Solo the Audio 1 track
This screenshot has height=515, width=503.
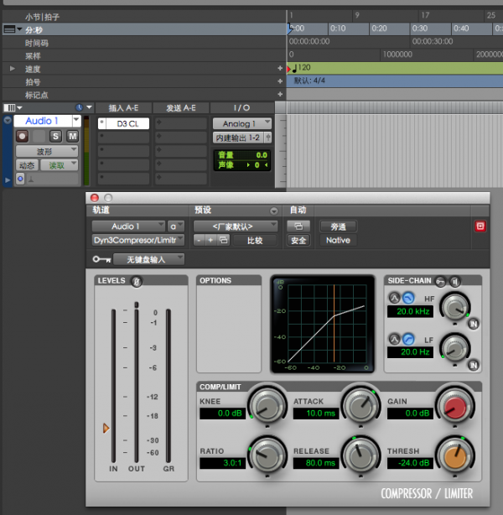(x=56, y=136)
